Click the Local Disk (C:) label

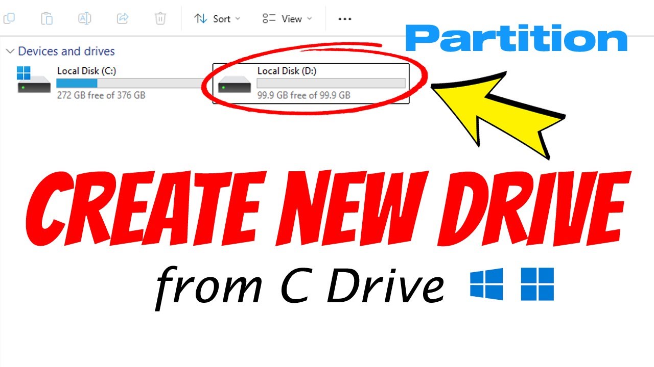tap(86, 71)
